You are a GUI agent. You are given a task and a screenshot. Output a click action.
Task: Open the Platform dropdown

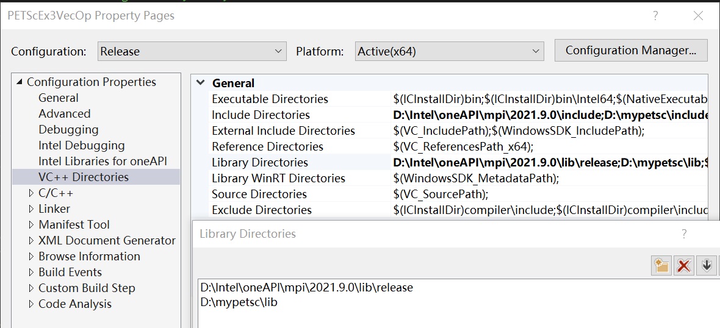click(x=450, y=51)
